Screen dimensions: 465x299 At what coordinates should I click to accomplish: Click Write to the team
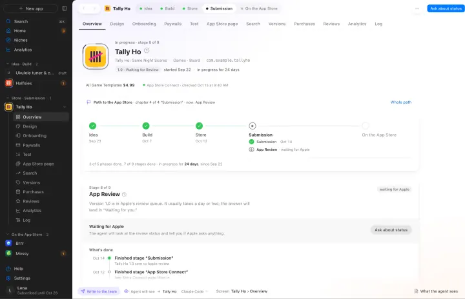(x=99, y=291)
